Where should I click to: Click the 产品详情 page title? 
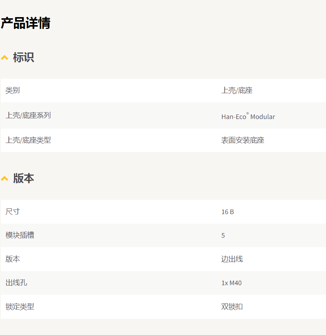[x=25, y=23]
